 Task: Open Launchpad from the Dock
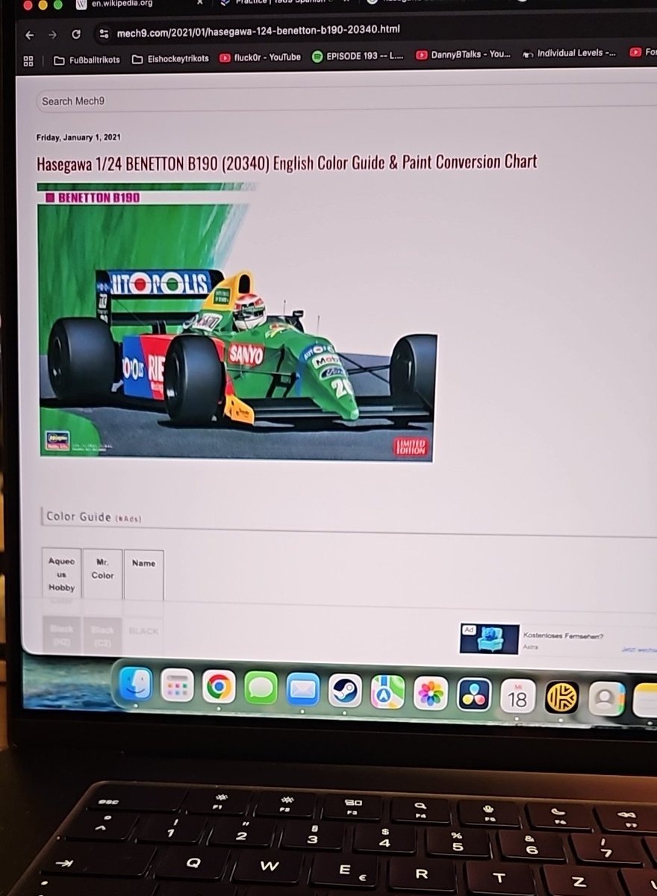[177, 685]
